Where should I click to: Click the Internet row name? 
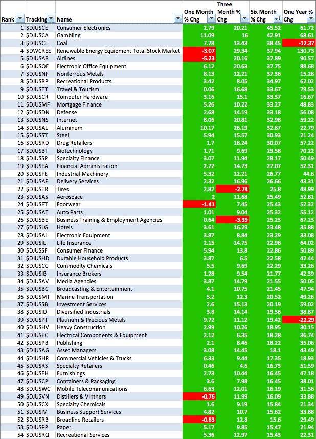[x=119, y=120]
